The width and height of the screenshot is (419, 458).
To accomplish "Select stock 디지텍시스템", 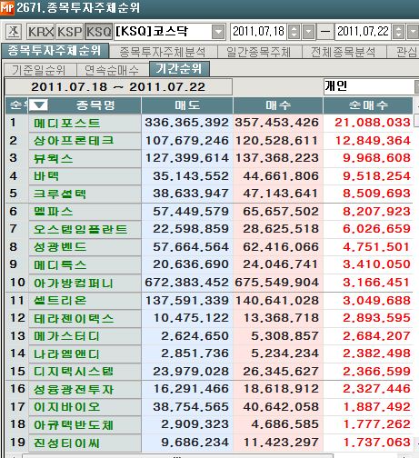I will tap(85, 372).
